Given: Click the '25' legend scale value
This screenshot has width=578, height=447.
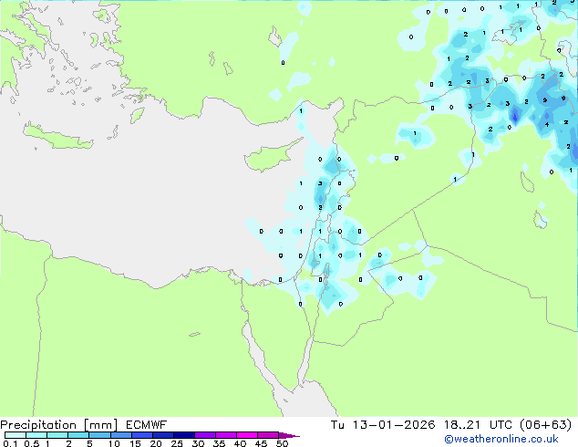Looking at the screenshot, I should [x=177, y=443].
